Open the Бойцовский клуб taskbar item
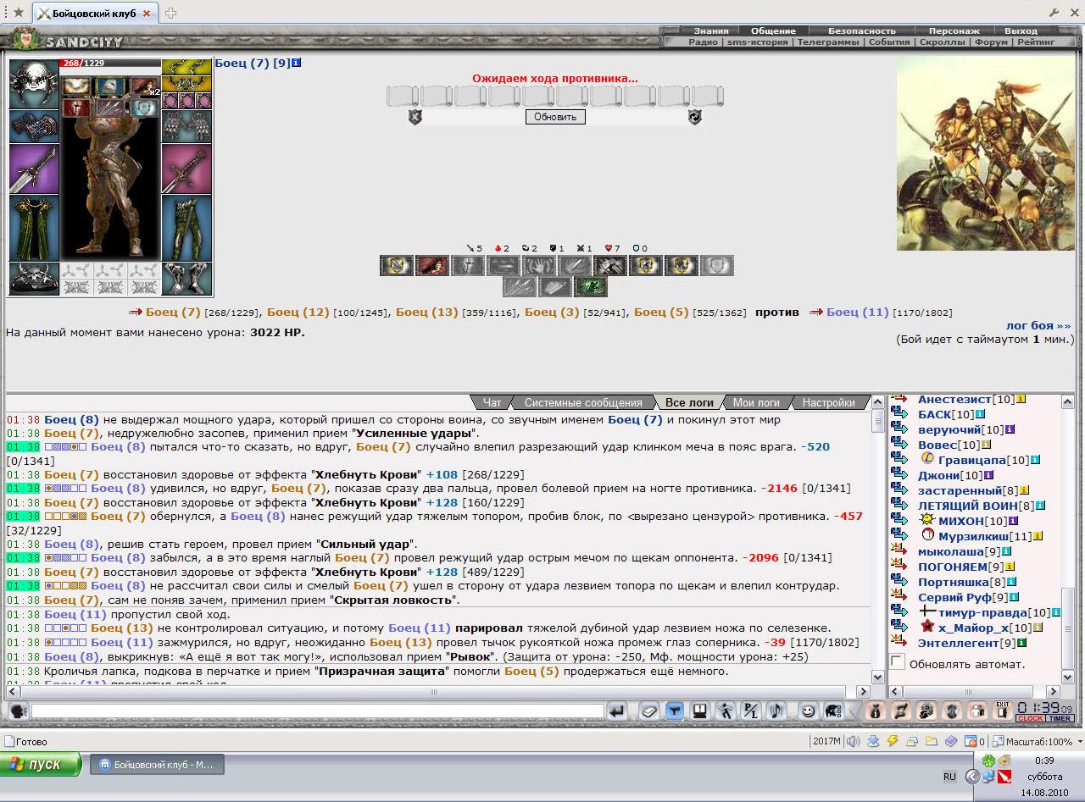Viewport: 1085px width, 802px height. [x=157, y=765]
